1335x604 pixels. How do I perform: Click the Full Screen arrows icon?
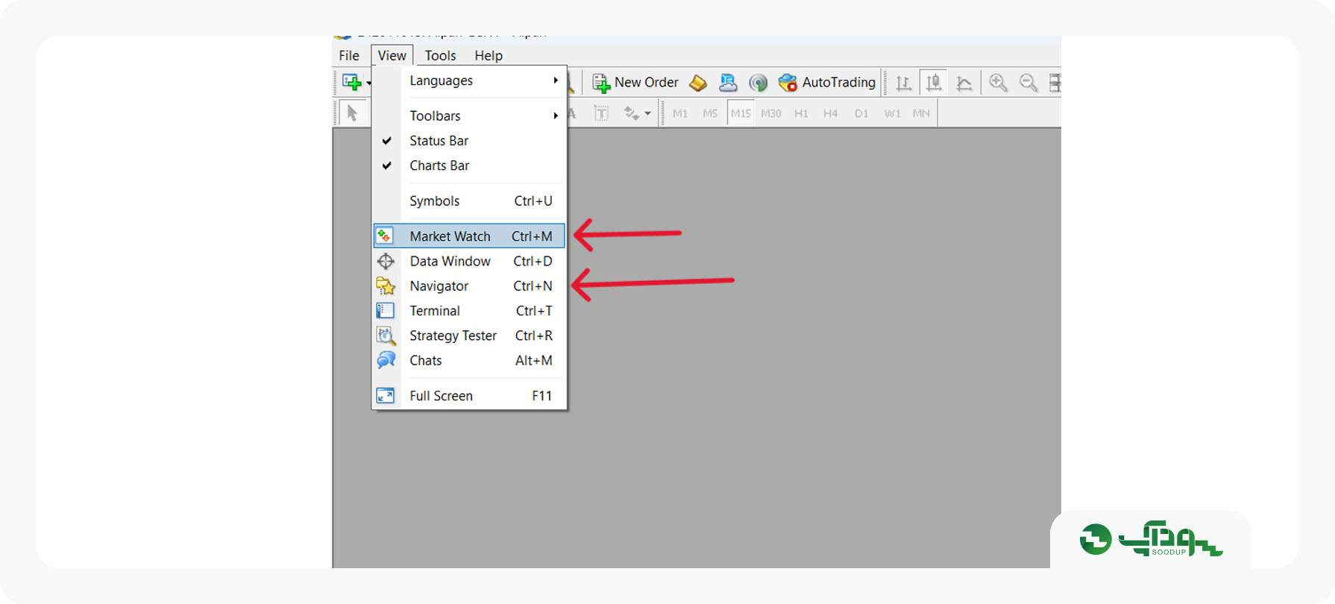tap(386, 395)
